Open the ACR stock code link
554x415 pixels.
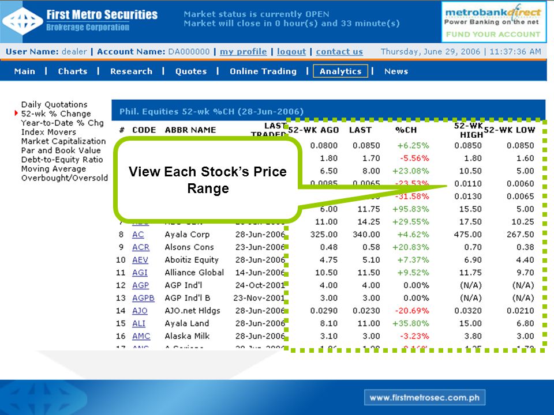tap(141, 247)
